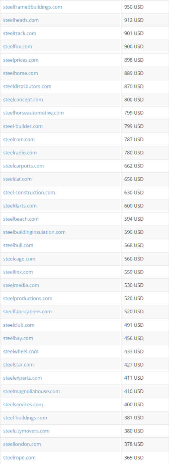Image resolution: width=169 pixels, height=464 pixels.
Task: Click the steelfabrications.com link
Action: [27, 311]
